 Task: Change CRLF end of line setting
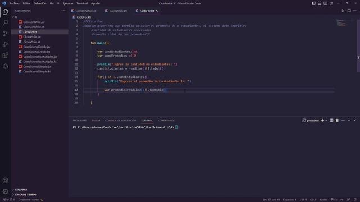click(x=313, y=200)
